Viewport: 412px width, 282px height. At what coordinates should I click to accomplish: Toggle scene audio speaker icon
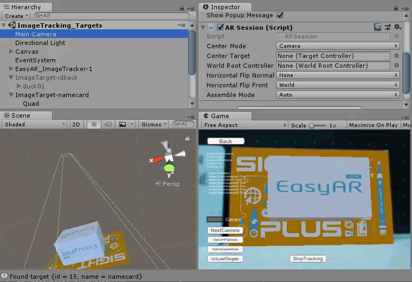(x=108, y=125)
